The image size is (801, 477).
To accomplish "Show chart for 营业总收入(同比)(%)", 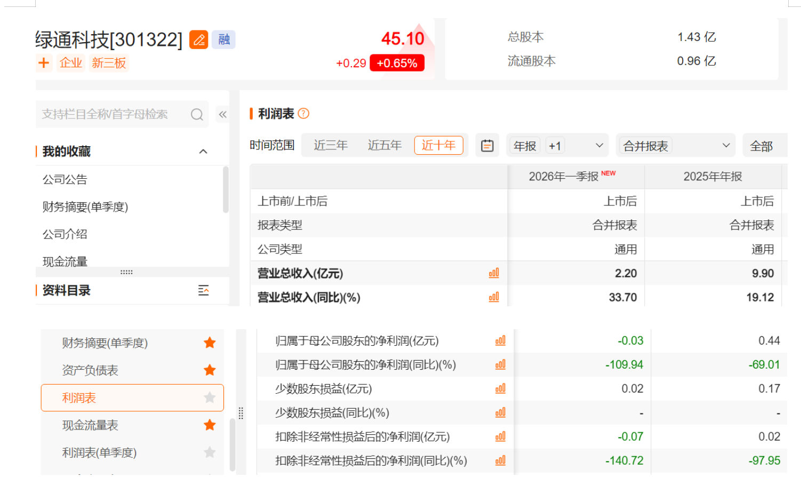I will (494, 297).
